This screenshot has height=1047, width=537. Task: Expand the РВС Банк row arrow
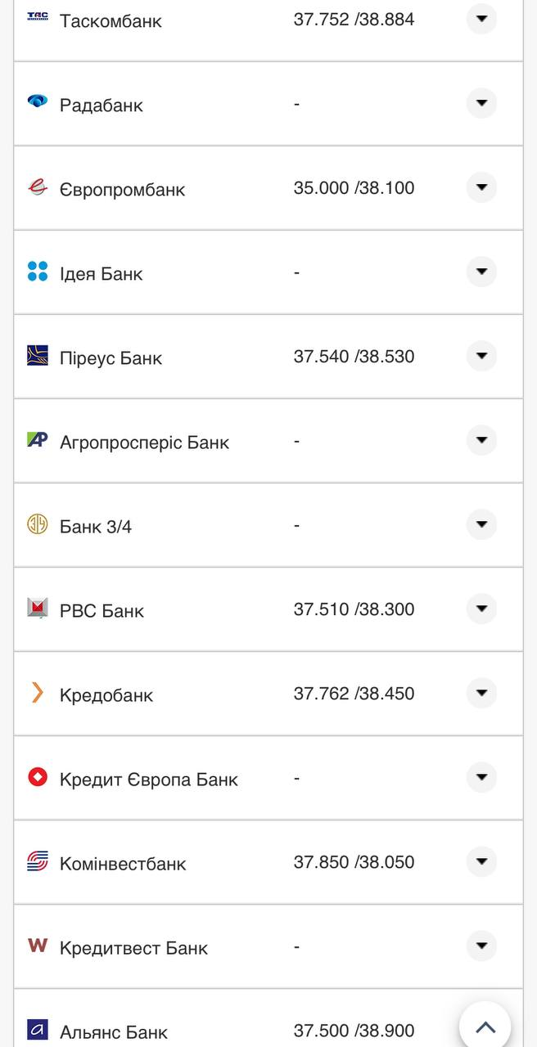pos(481,609)
